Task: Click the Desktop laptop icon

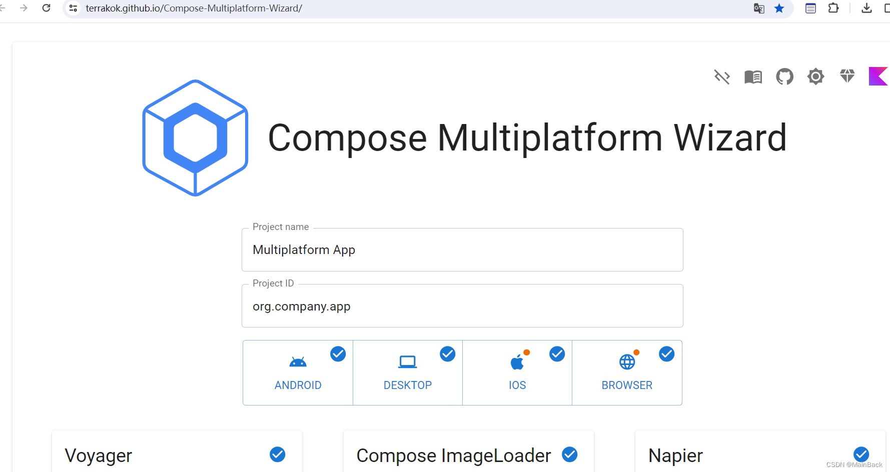Action: click(407, 362)
